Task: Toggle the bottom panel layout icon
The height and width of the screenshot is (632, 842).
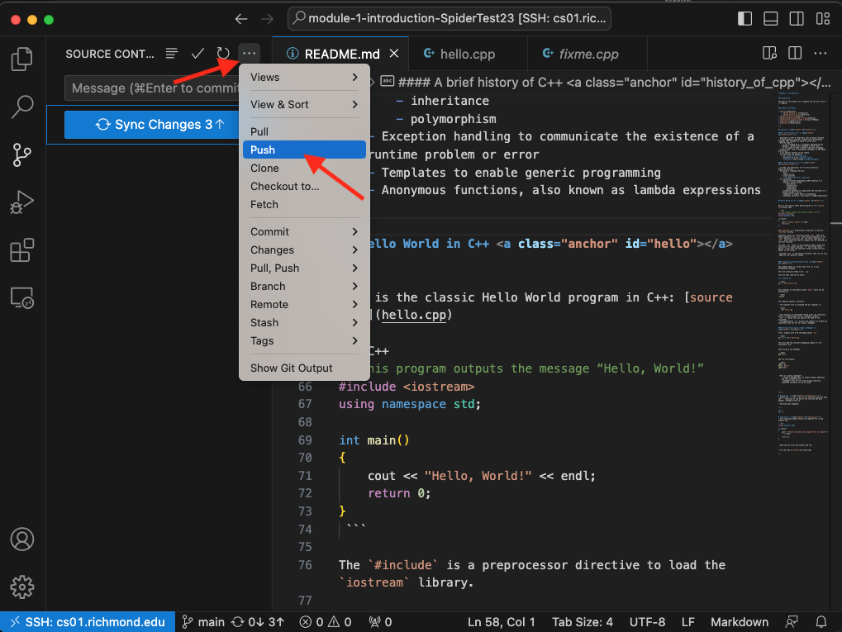Action: [771, 19]
